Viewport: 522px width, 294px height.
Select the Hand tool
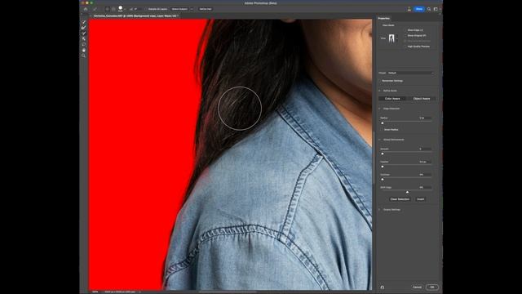[83, 50]
